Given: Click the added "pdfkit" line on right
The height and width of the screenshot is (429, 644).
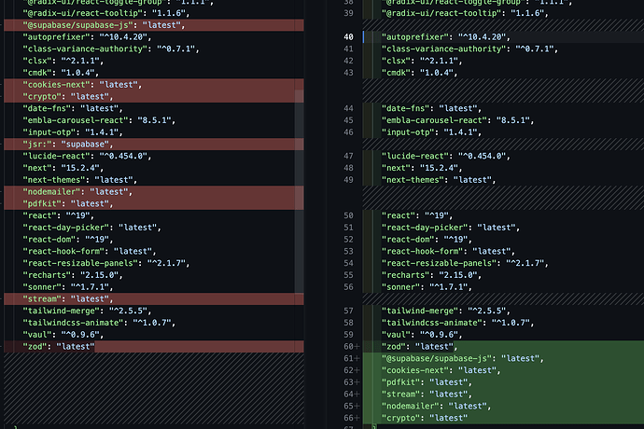Looking at the screenshot, I should (x=503, y=382).
